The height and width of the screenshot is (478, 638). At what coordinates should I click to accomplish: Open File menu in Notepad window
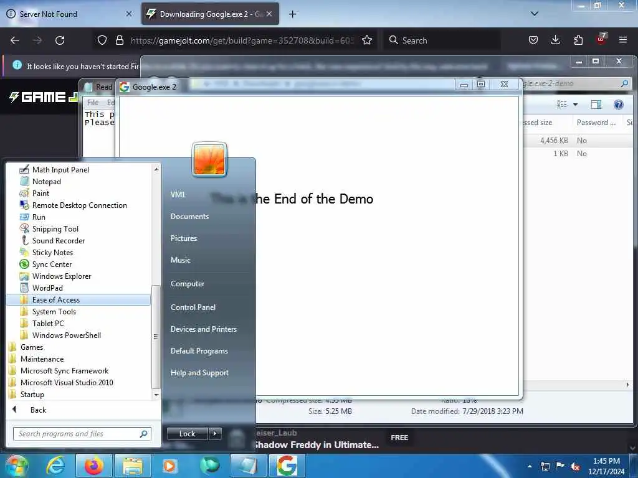[93, 103]
